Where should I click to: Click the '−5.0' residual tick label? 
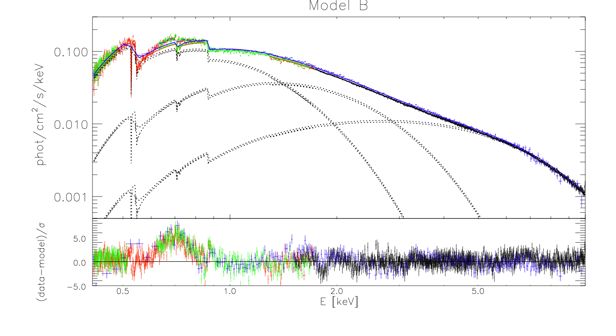point(76,286)
